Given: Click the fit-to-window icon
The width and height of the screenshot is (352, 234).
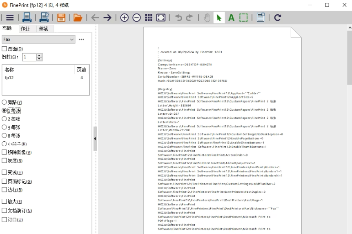Looking at the screenshot, I should click(x=161, y=18).
